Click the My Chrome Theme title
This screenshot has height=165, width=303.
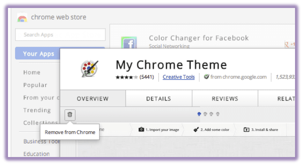171,65
